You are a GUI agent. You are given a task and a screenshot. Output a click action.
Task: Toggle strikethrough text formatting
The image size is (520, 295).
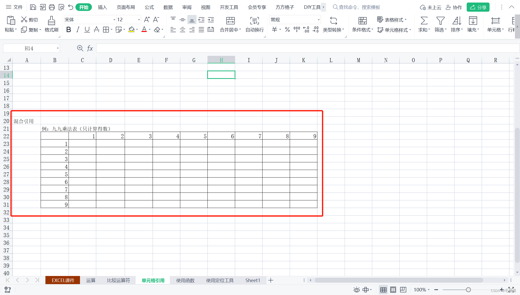pos(96,30)
